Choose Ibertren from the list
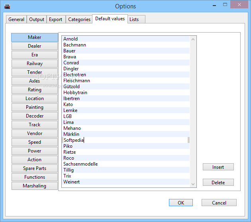The image size is (251, 222). (x=126, y=98)
